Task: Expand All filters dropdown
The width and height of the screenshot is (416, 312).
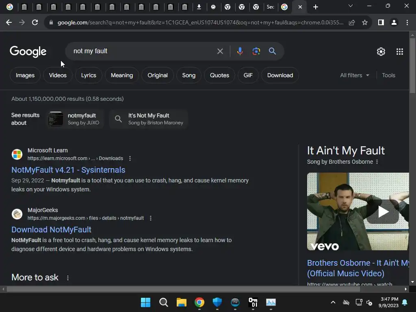Action: tap(355, 75)
